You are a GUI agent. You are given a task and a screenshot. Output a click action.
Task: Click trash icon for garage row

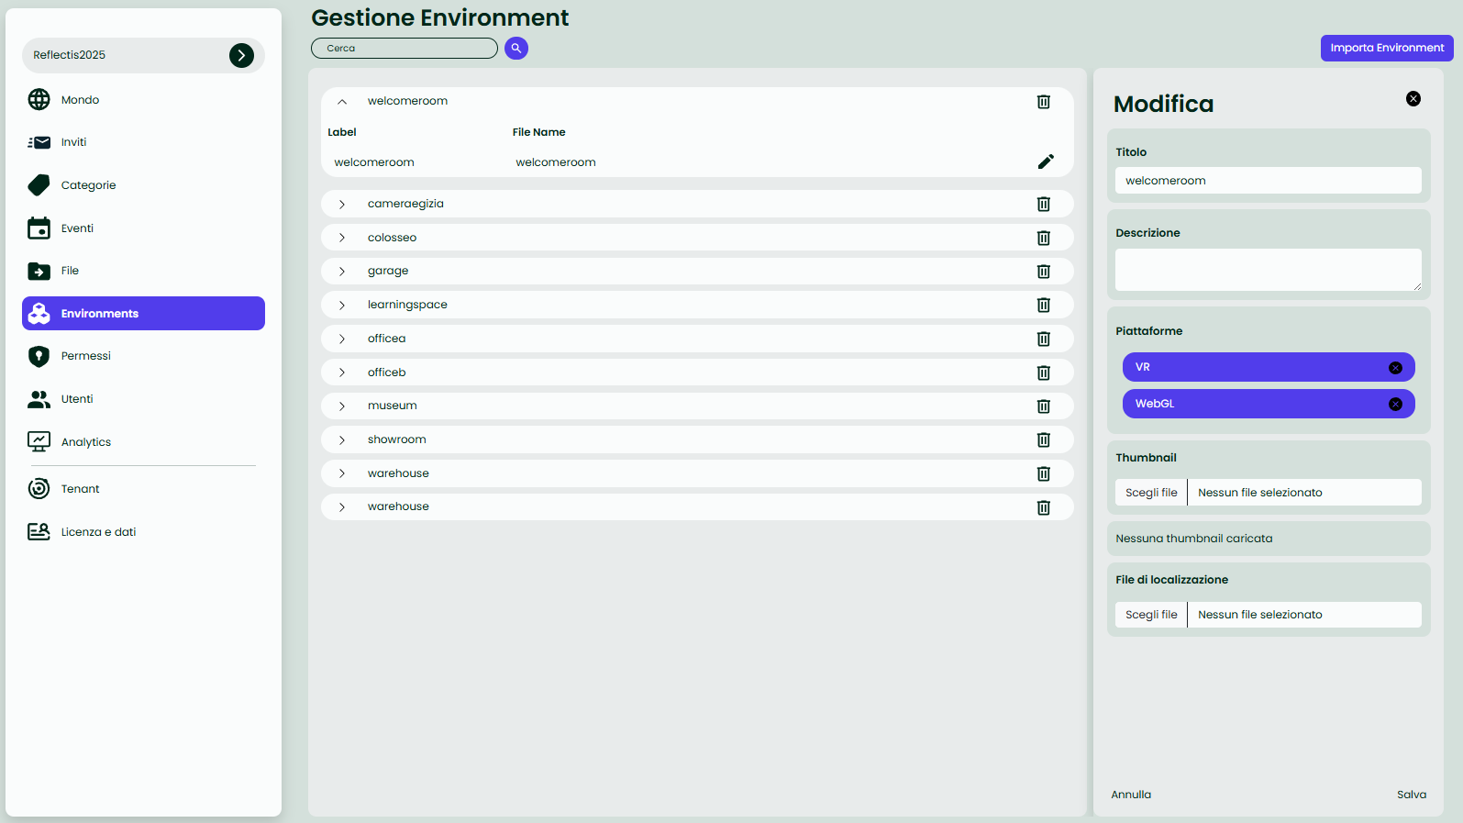[x=1043, y=271]
